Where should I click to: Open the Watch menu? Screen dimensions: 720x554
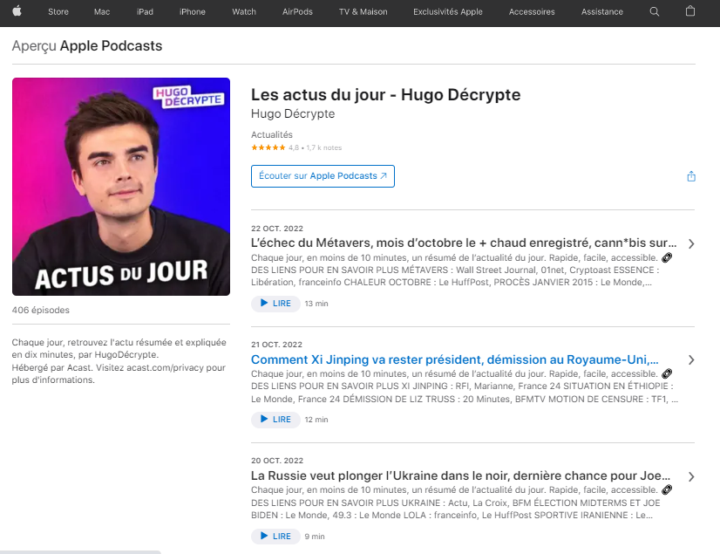click(244, 12)
